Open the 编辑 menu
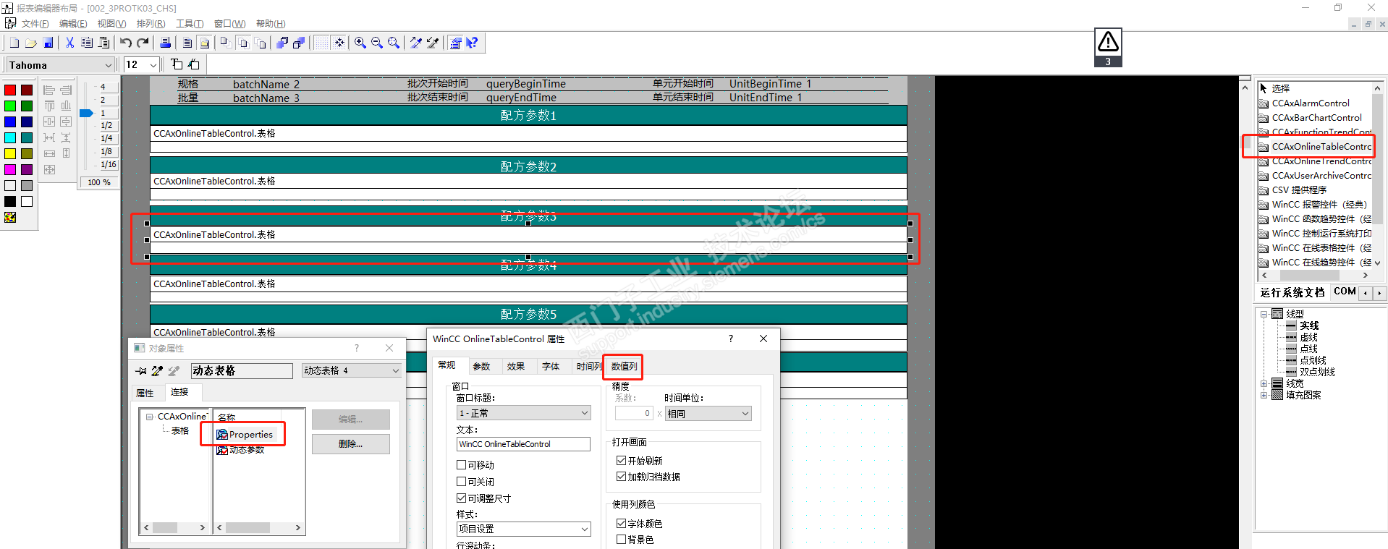The width and height of the screenshot is (1388, 549). point(73,24)
